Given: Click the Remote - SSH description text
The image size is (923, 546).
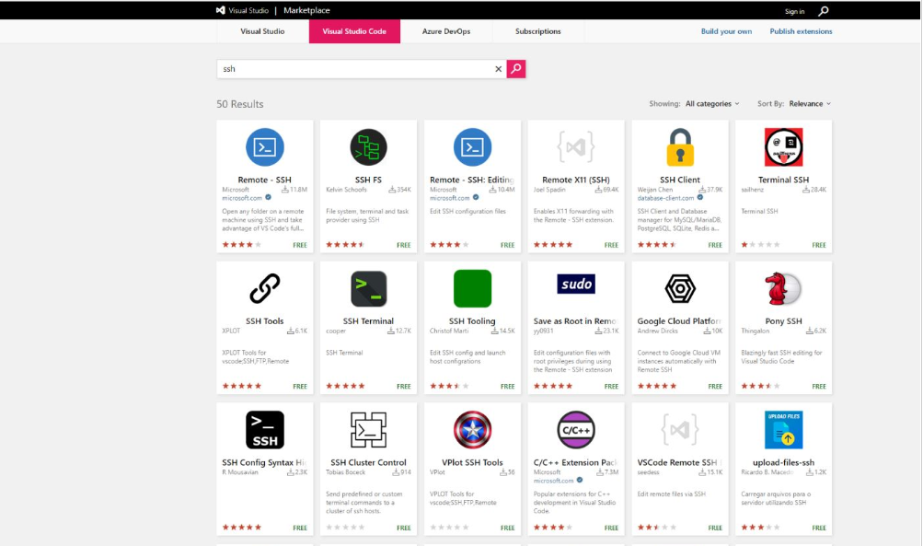Looking at the screenshot, I should tap(263, 220).
